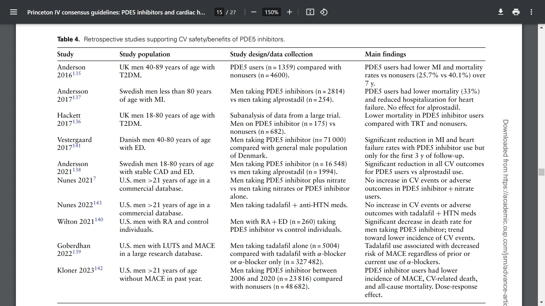Click the 'Study design/data collection' column header
Screen dimensions: 545x306
[x=271, y=54]
